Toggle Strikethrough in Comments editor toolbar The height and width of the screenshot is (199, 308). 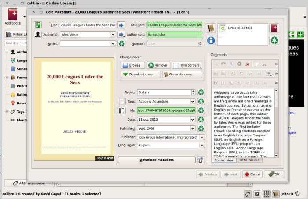239,83
